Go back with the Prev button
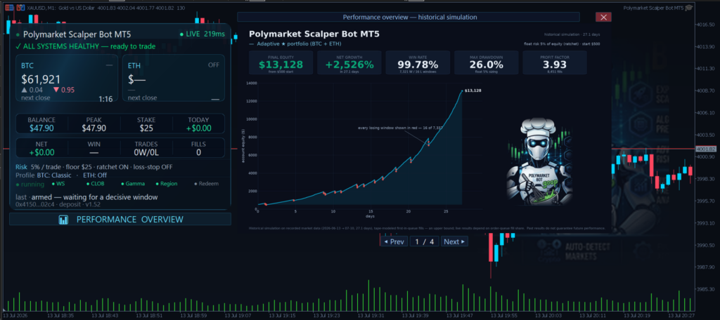This screenshot has width=720, height=320. [394, 241]
